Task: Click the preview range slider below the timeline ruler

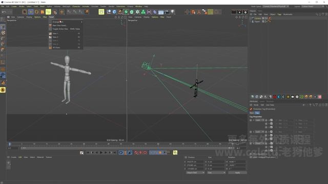Action: click(x=128, y=148)
